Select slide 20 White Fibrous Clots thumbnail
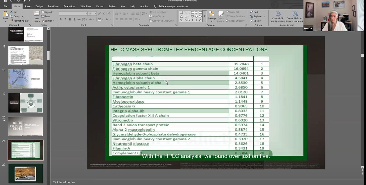The width and height of the screenshot is (366, 185). 26,126
